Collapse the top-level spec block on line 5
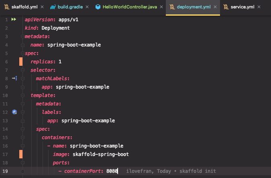This screenshot has height=178, width=271. point(22,53)
